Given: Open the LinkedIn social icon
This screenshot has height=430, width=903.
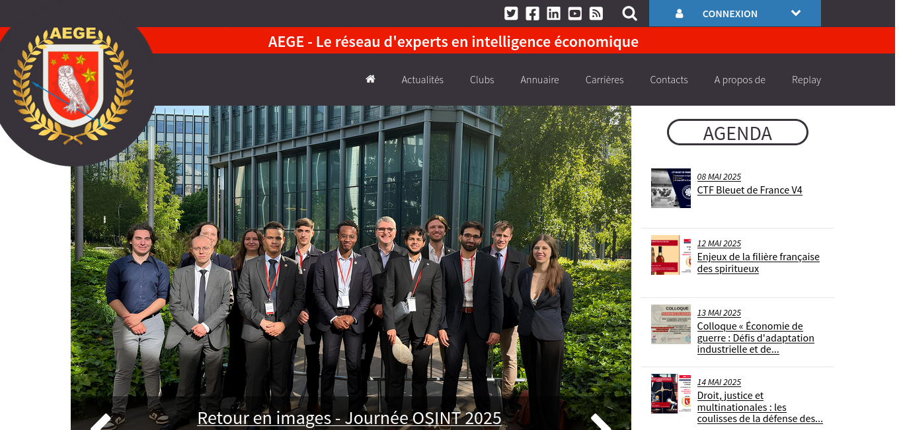Looking at the screenshot, I should [553, 13].
